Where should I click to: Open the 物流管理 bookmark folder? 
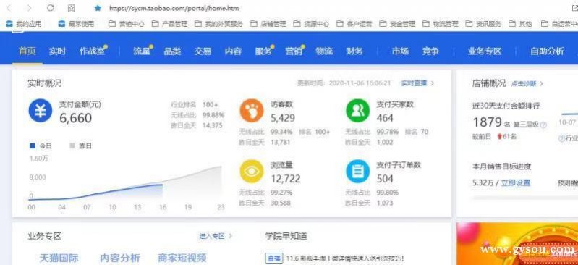[x=441, y=24]
